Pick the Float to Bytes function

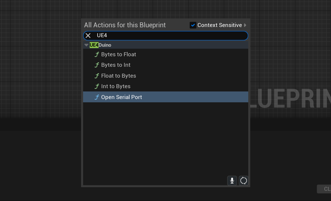(165, 76)
